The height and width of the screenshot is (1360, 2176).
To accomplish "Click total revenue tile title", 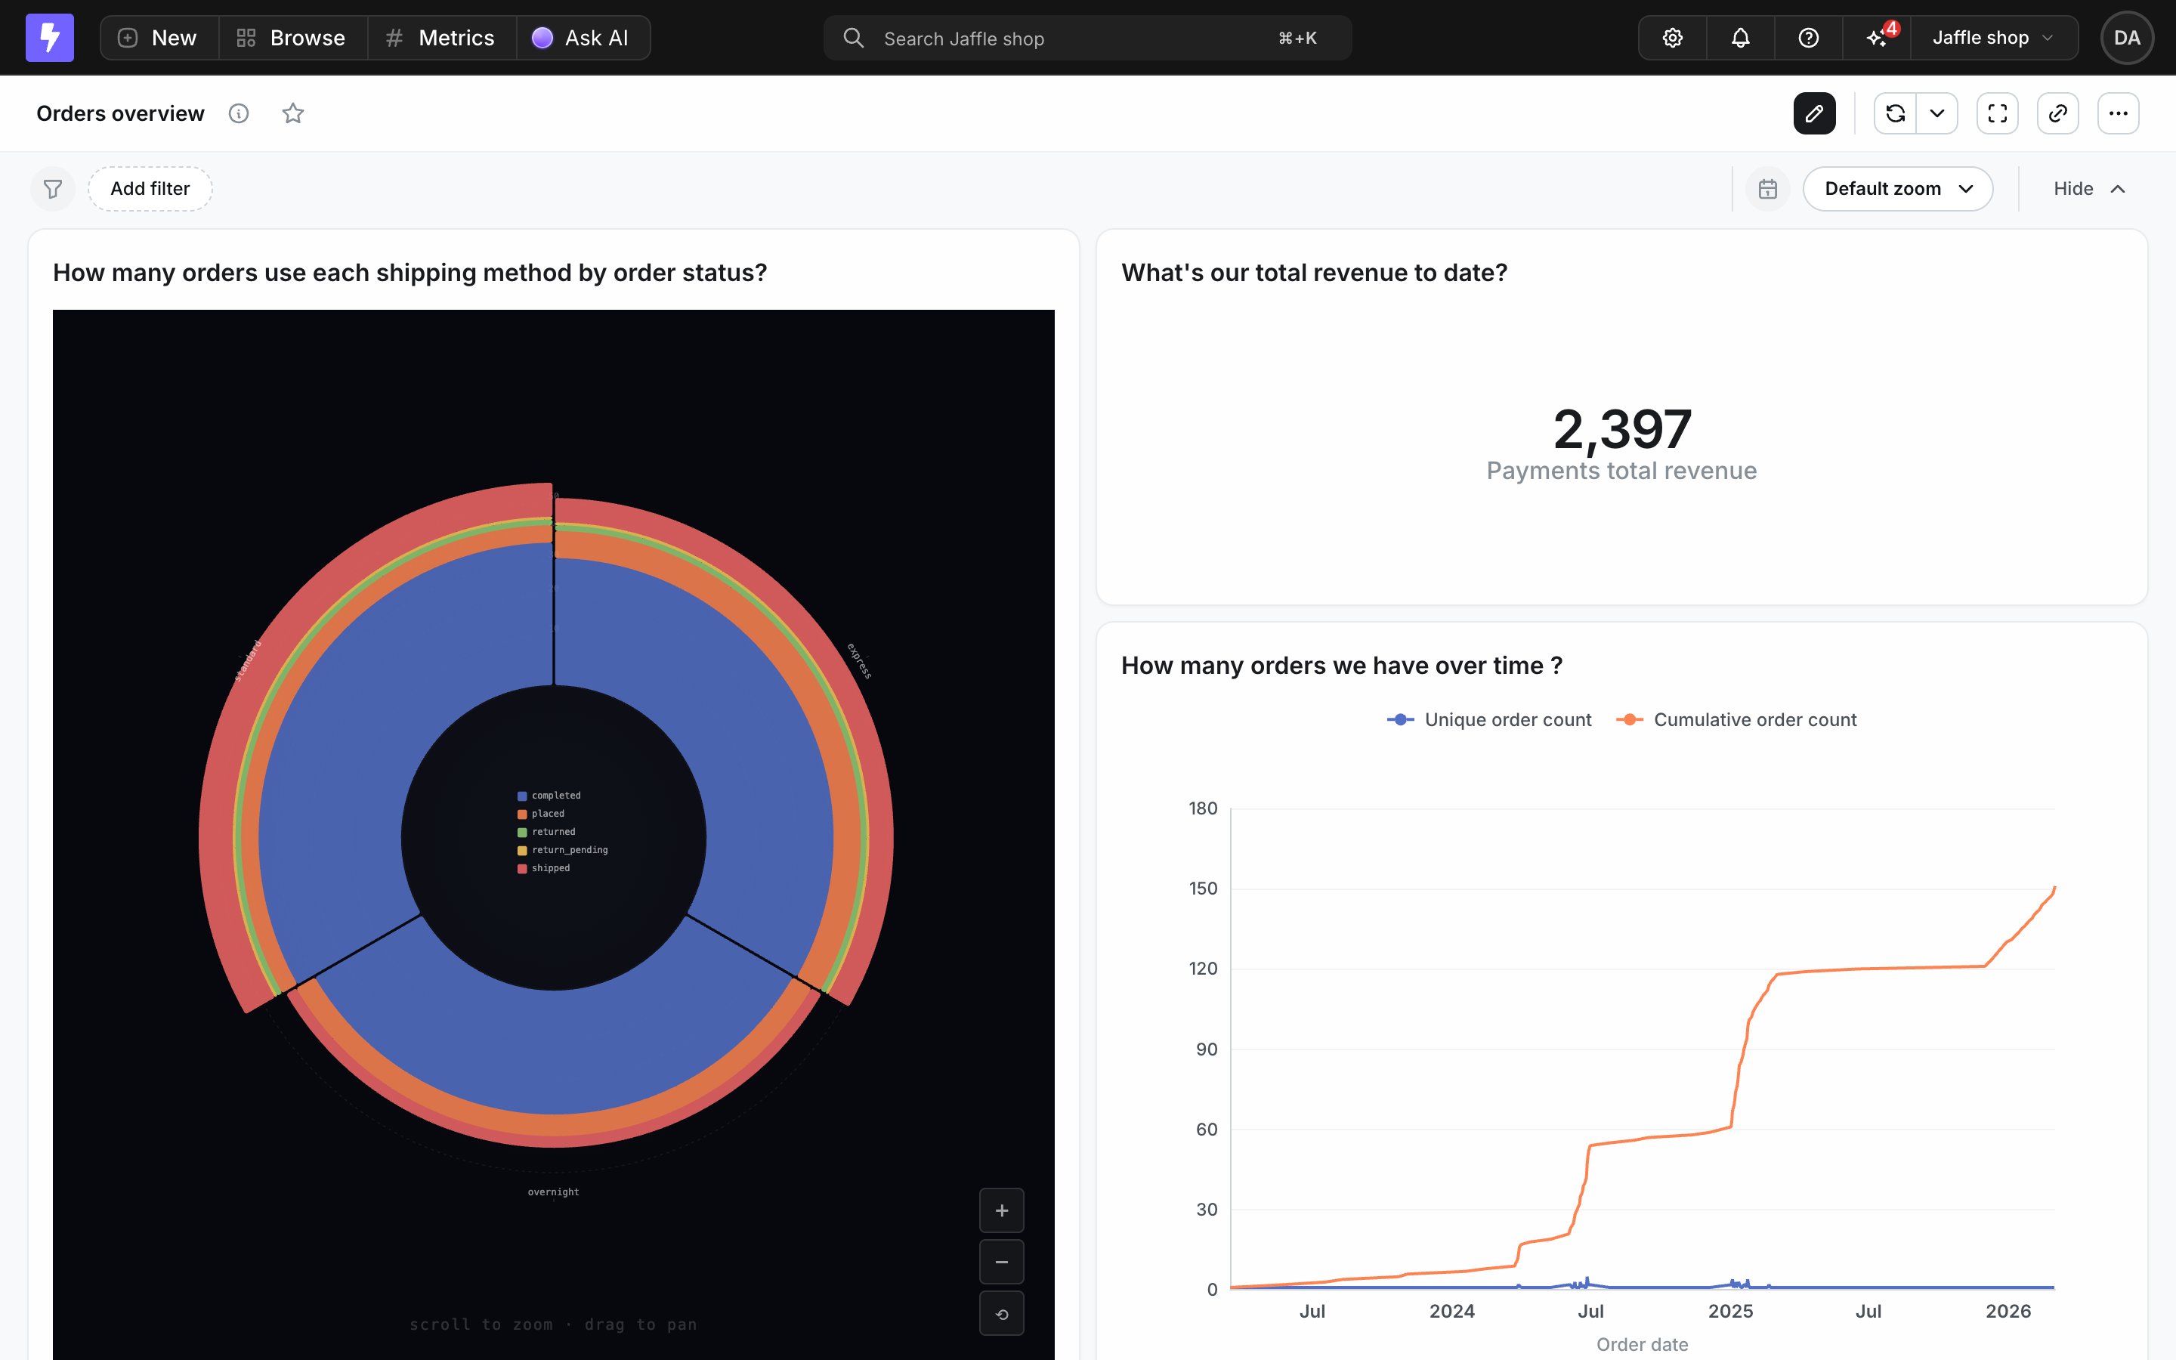I will click(x=1314, y=273).
